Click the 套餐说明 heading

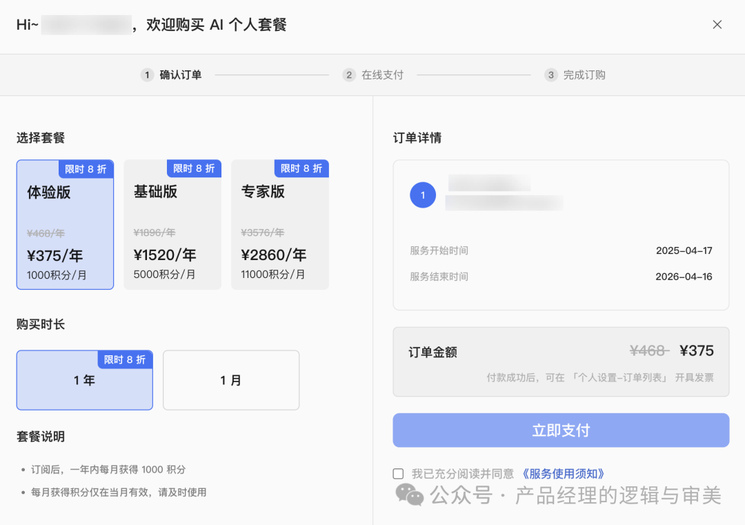[x=41, y=437]
